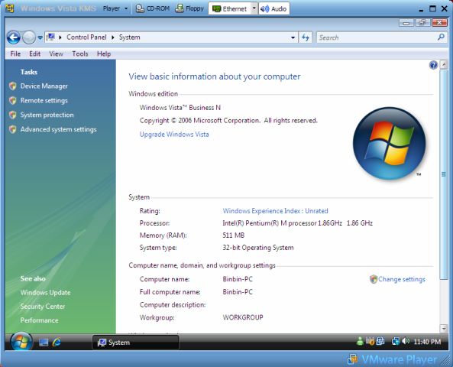Click the search magnifier icon
The width and height of the screenshot is (453, 367).
441,37
